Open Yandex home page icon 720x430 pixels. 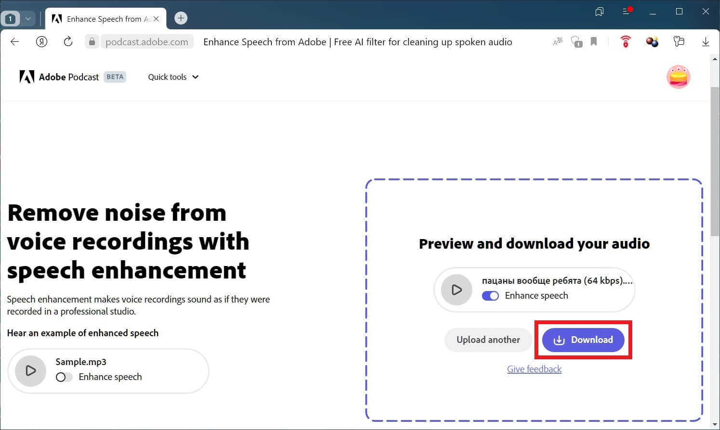tap(42, 42)
